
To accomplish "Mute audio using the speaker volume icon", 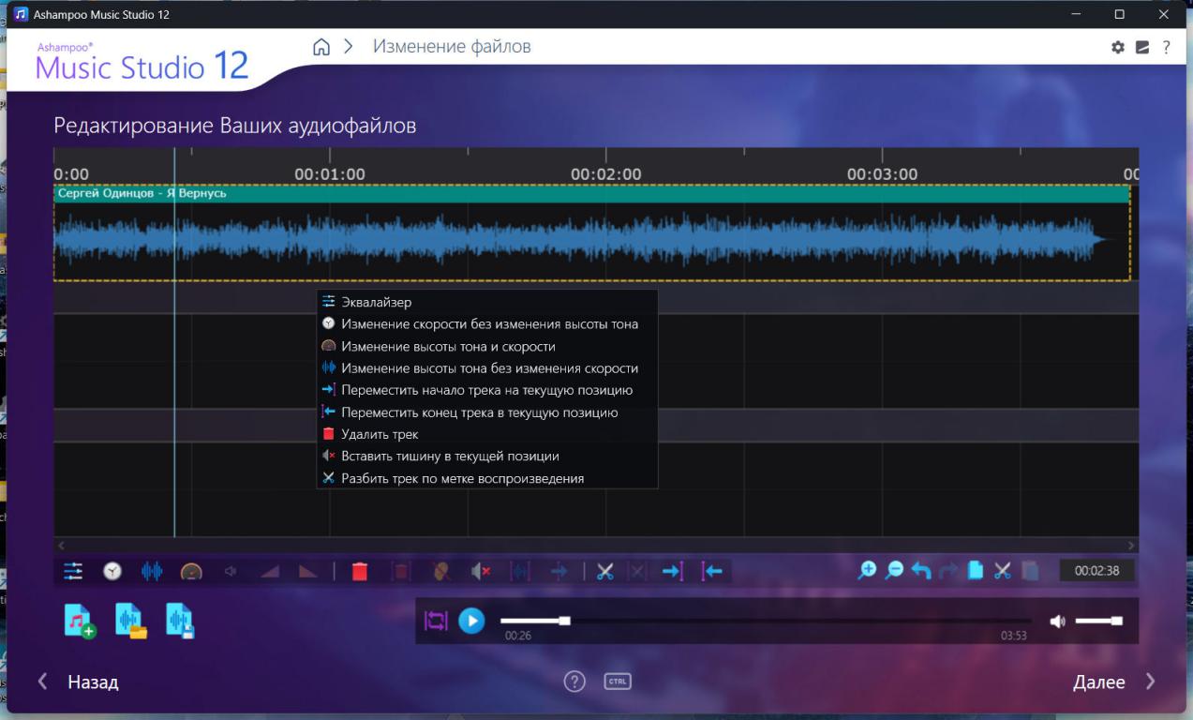I will [x=1058, y=621].
